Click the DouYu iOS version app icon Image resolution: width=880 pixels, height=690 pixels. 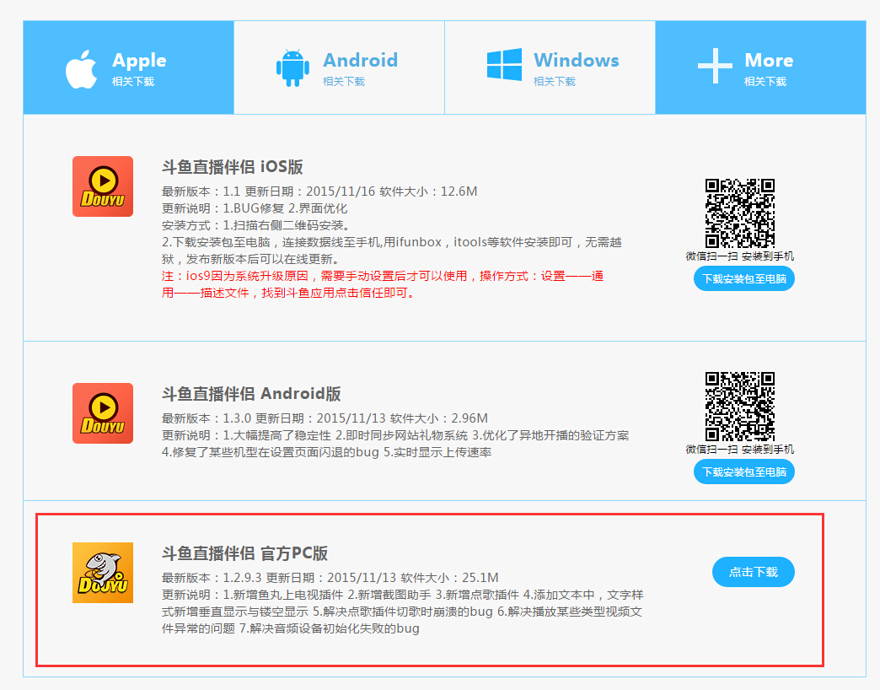102,186
